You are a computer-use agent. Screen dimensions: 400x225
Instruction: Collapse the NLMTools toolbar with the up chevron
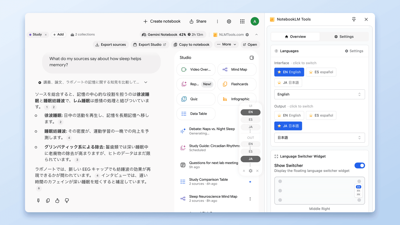click(x=256, y=35)
